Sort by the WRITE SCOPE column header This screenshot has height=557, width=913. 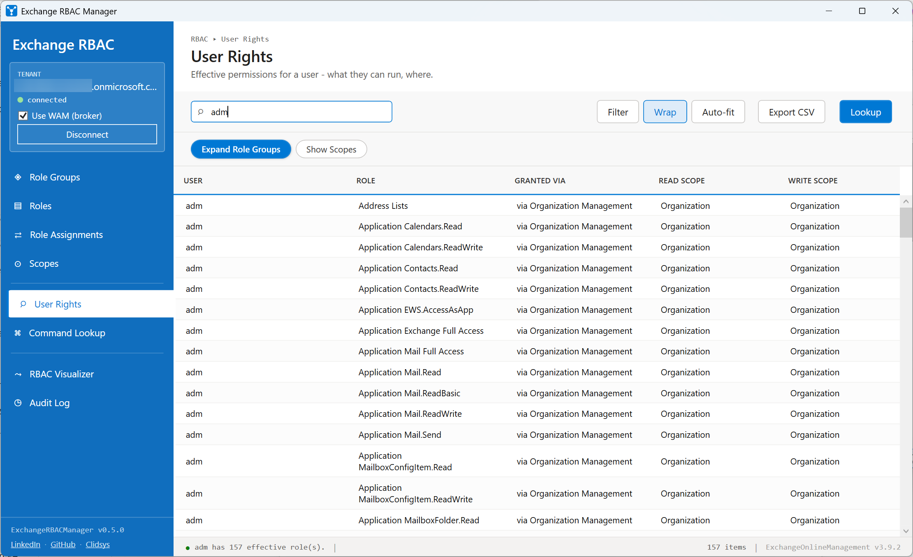tap(813, 180)
